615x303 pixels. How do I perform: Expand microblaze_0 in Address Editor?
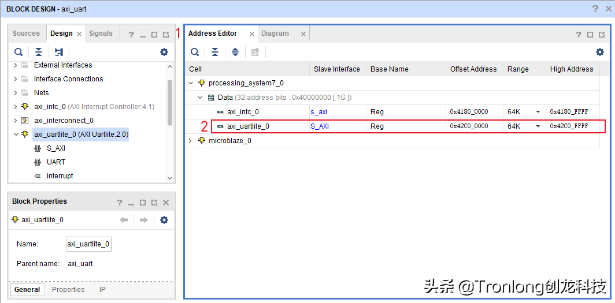[191, 141]
